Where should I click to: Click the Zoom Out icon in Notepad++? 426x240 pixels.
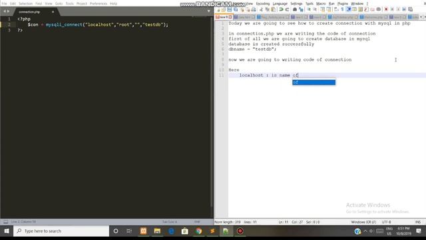coord(315,9)
